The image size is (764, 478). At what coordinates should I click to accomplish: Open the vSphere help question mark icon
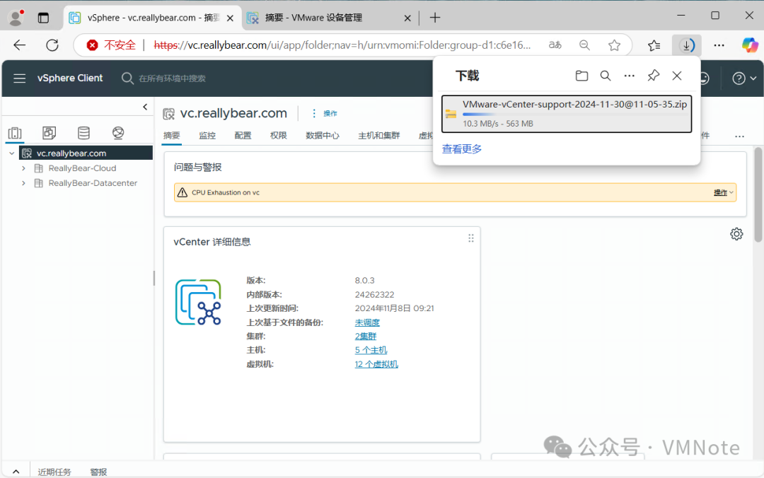tap(739, 78)
